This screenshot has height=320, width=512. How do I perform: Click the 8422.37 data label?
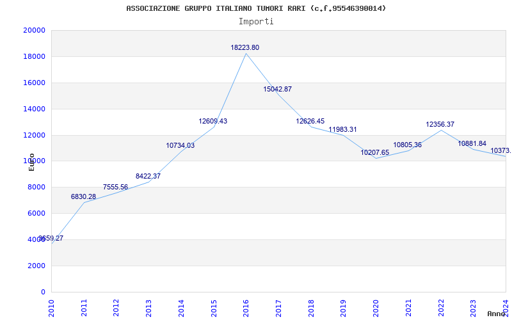tap(148, 177)
